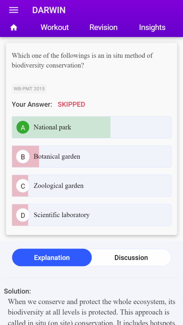The image size is (183, 325).
Task: Switch to the Revision tab
Action: point(104,27)
